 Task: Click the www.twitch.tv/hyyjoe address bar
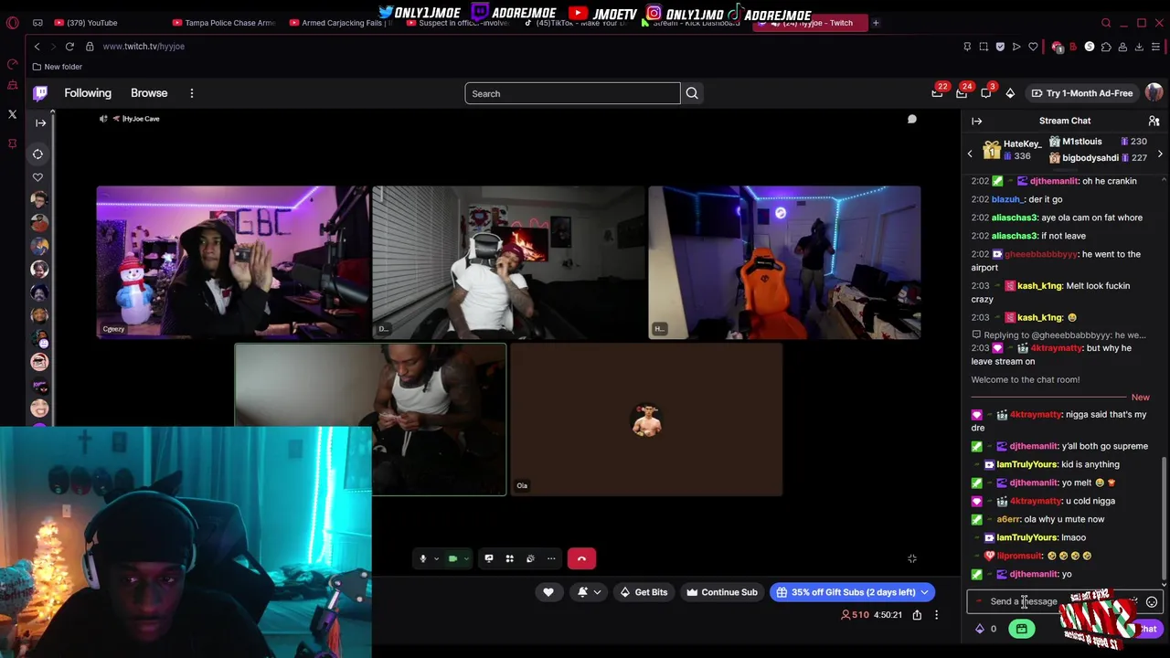tap(144, 47)
